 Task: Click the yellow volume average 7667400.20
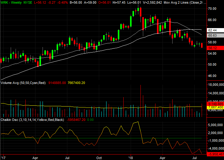click(x=76, y=83)
